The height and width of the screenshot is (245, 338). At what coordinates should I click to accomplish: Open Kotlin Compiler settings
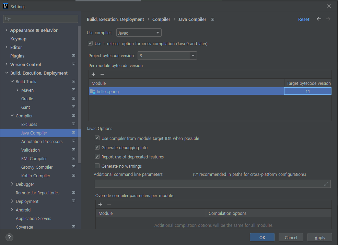click(36, 176)
